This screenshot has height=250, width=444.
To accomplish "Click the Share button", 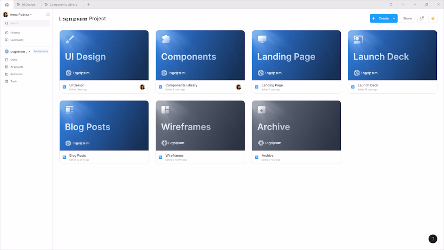I will [407, 19].
